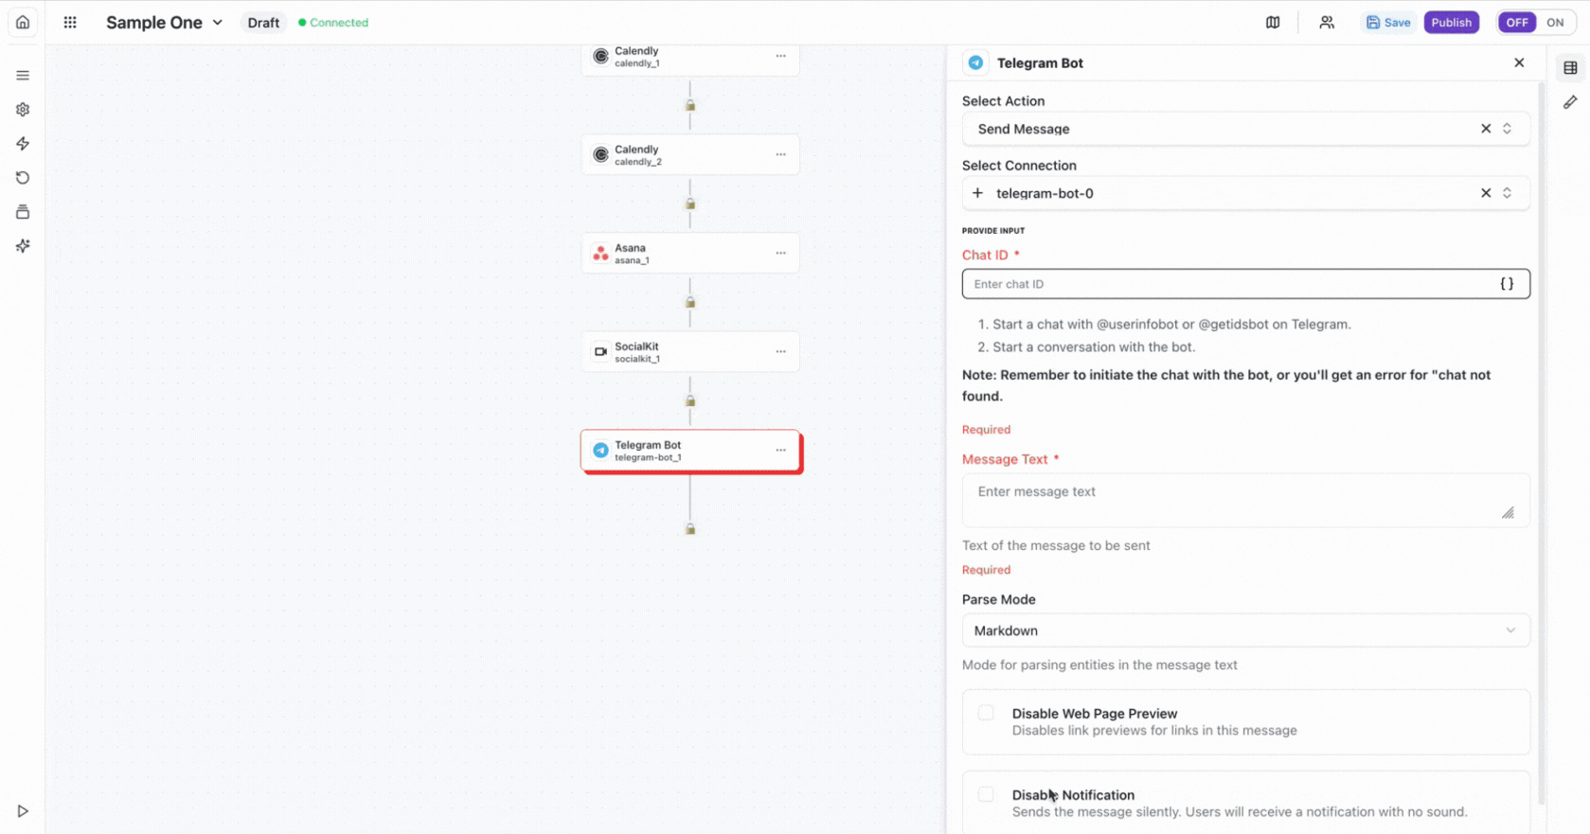Open the history icon in sidebar
Image resolution: width=1590 pixels, height=834 pixels.
tap(23, 178)
